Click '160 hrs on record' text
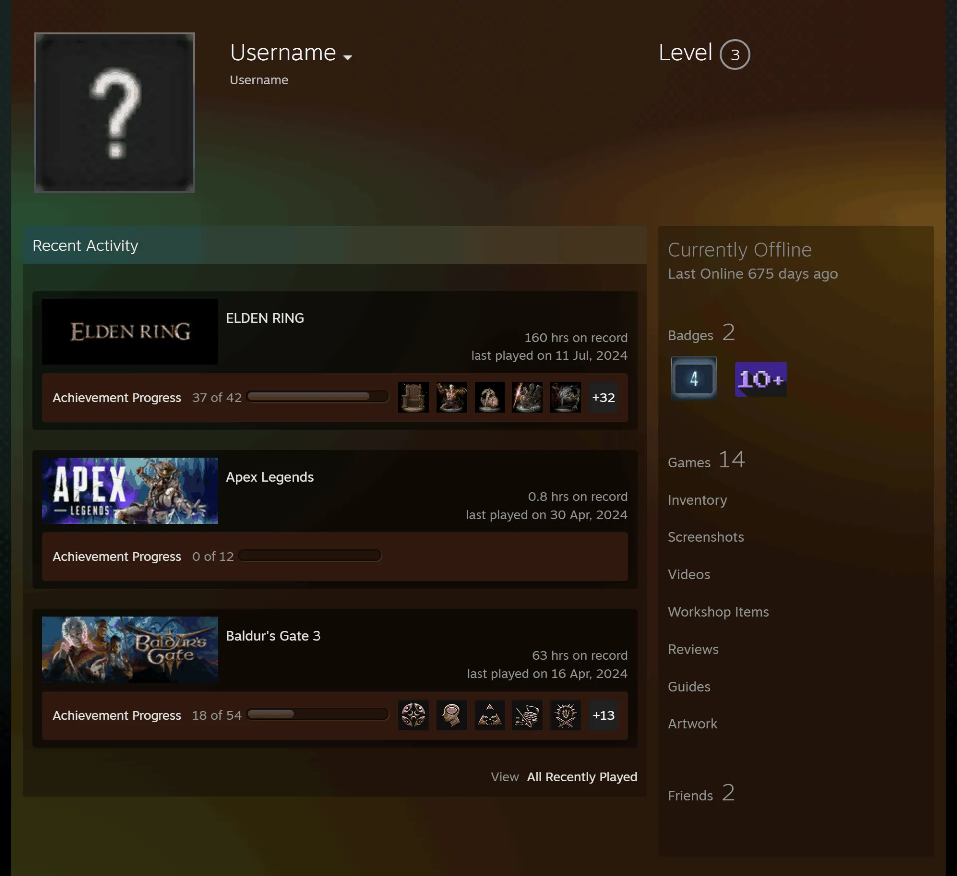Viewport: 957px width, 876px height. tap(576, 338)
